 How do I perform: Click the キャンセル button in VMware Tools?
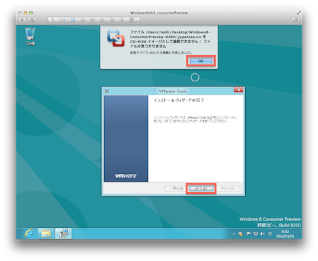point(228,188)
